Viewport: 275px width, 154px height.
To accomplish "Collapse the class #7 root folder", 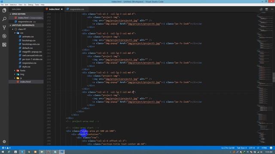I will (12, 29).
